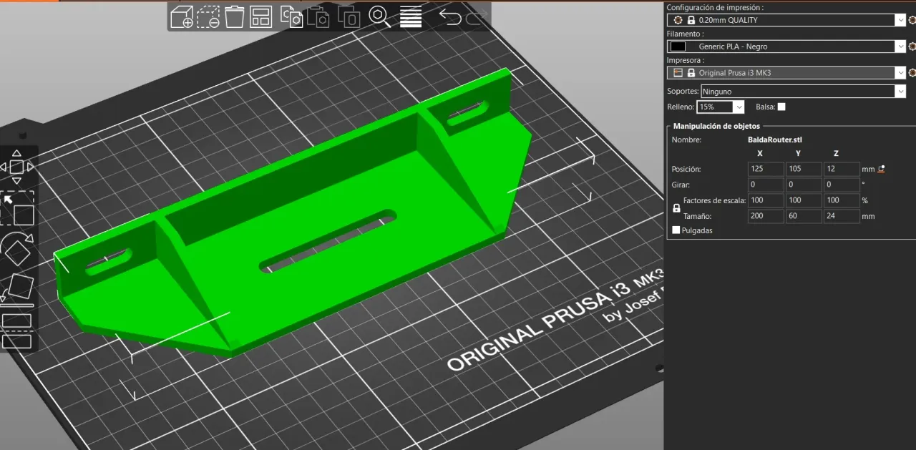Click the Add object toolbar icon
Image resolution: width=916 pixels, height=450 pixels.
[182, 16]
